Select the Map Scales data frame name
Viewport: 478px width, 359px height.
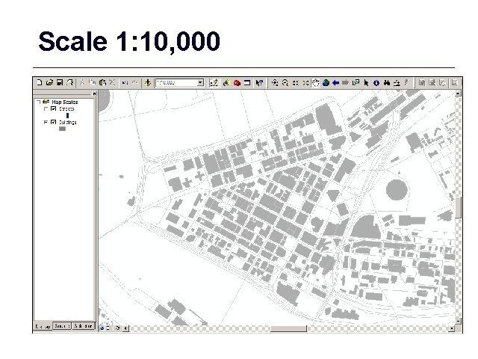click(65, 102)
